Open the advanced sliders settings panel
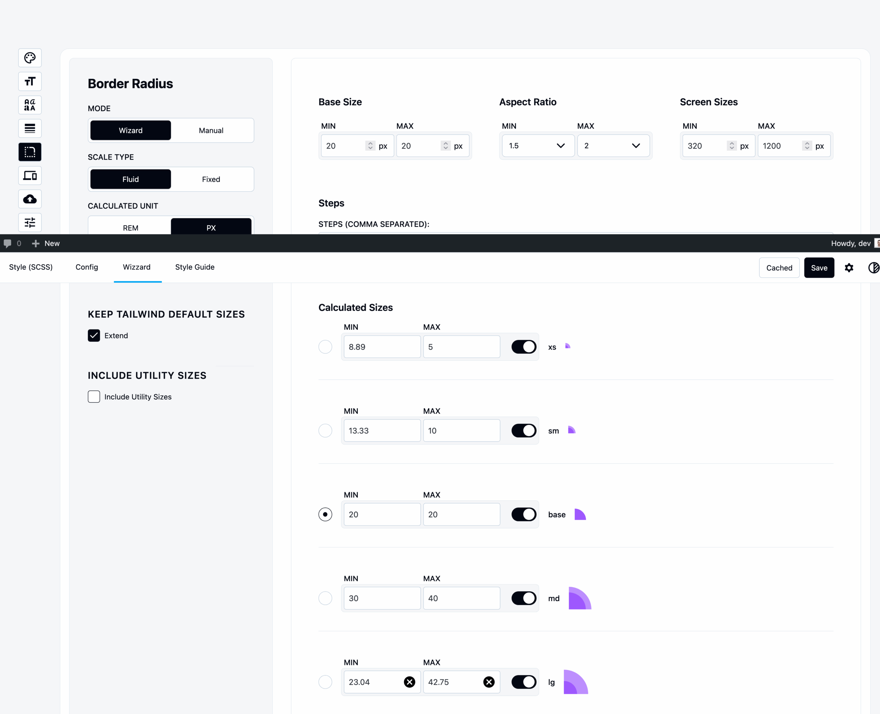880x714 pixels. point(30,222)
